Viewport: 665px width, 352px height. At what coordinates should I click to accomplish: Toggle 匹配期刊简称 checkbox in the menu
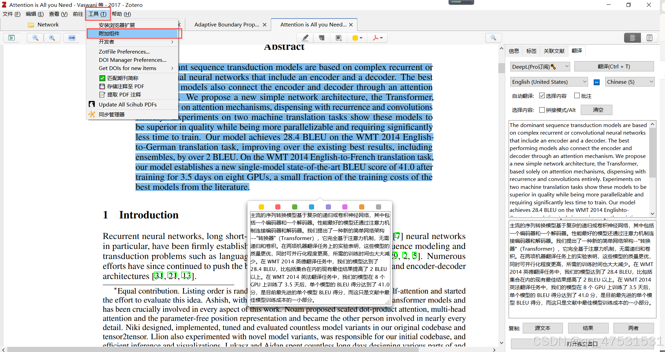102,78
